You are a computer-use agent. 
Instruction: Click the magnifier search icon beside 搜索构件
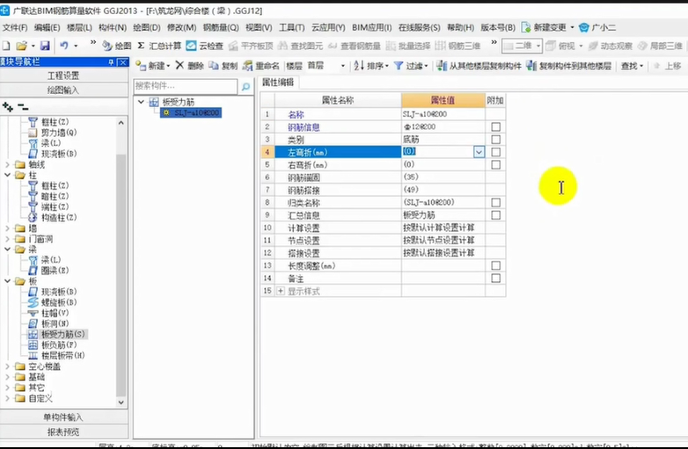pos(245,87)
